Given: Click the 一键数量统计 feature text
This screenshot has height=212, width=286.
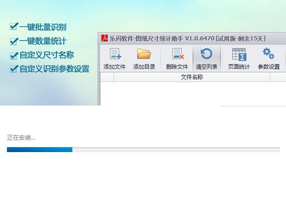Looking at the screenshot, I should coord(43,41).
